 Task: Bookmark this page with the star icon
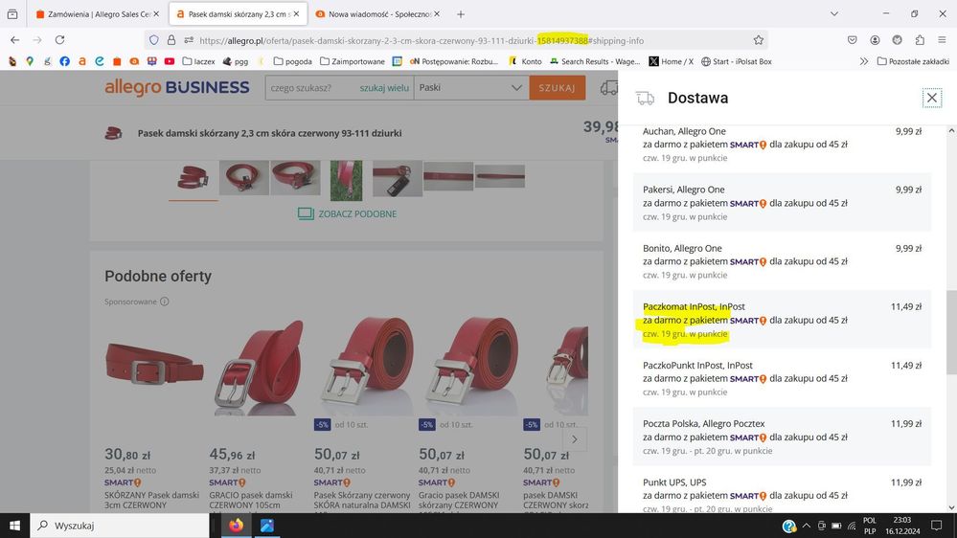point(758,40)
